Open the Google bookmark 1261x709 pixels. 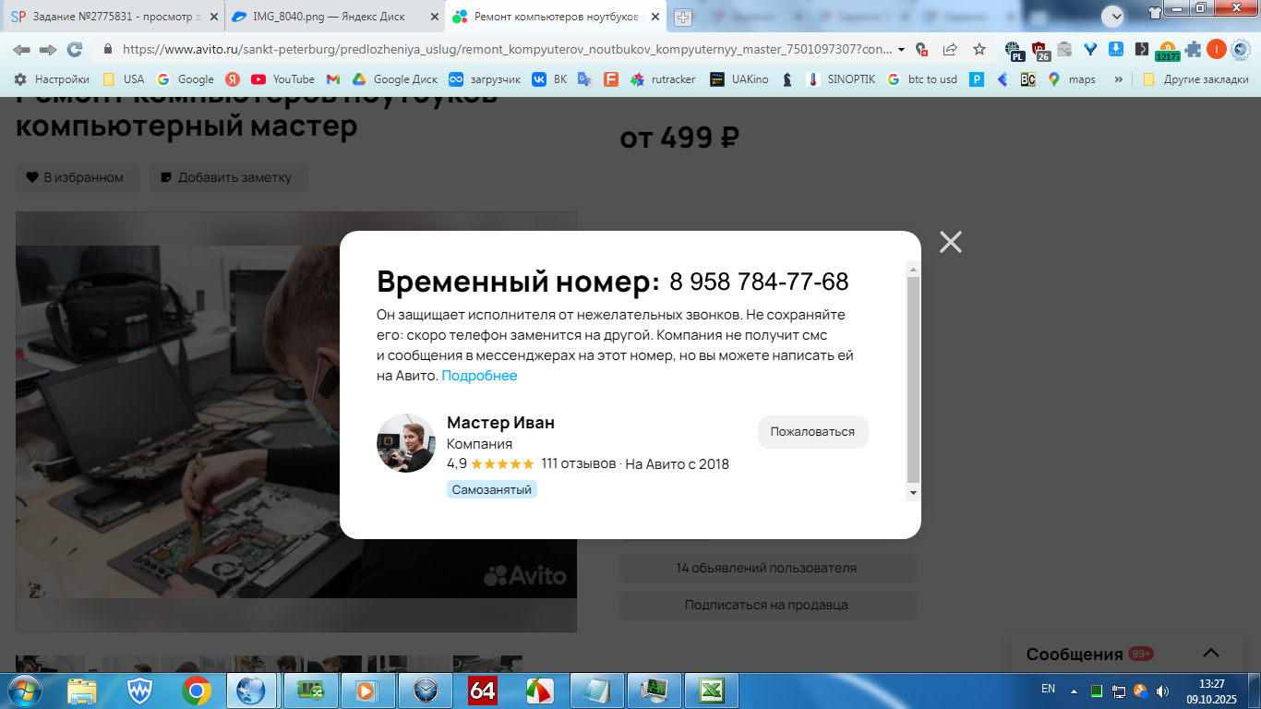tap(186, 79)
